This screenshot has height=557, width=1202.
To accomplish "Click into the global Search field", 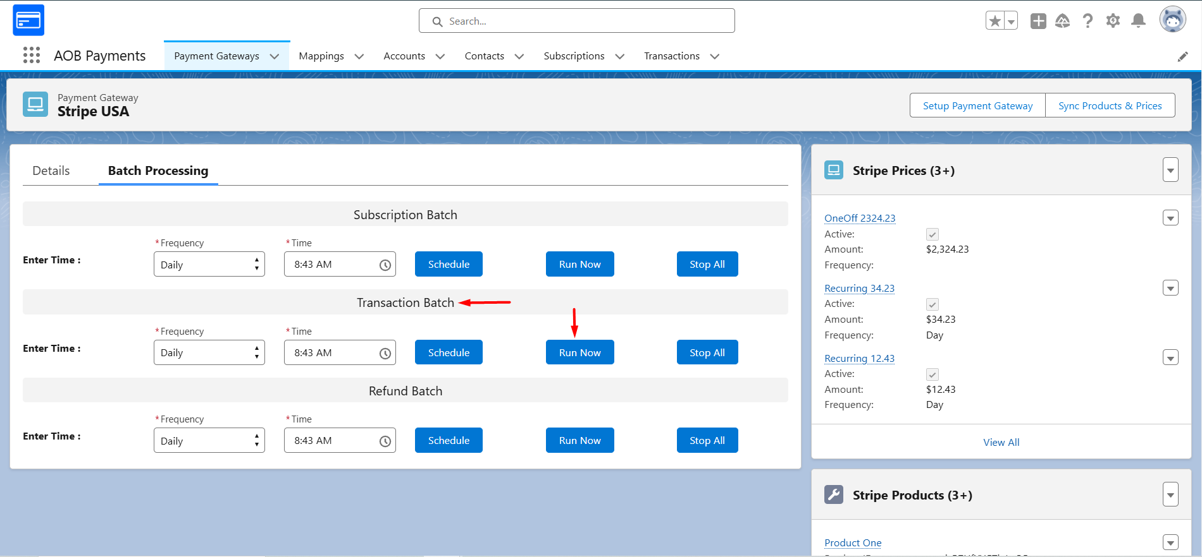I will pyautogui.click(x=577, y=21).
